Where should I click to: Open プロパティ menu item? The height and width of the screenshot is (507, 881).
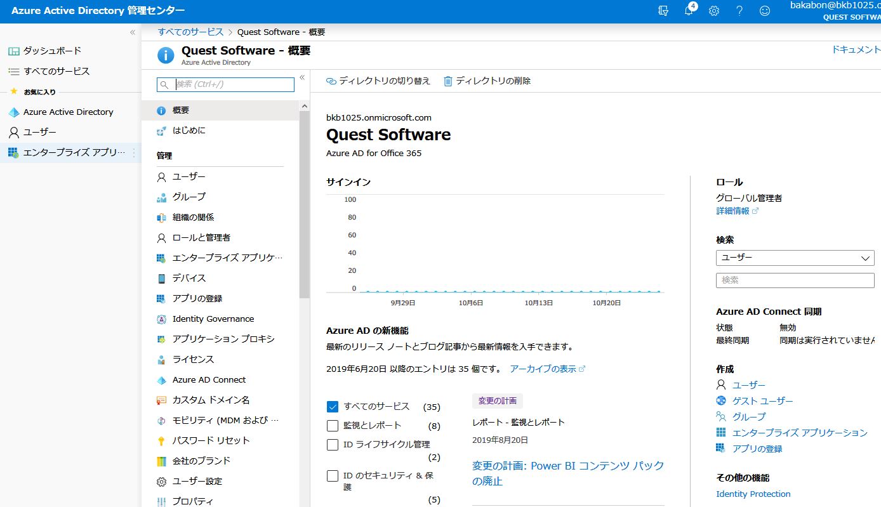pos(220,501)
